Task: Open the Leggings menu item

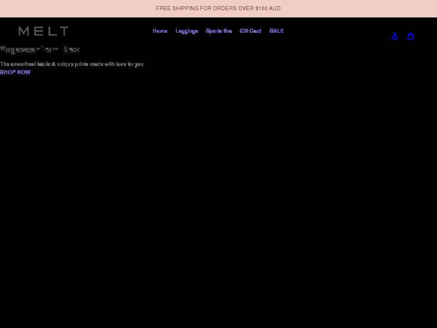Action: 187,31
